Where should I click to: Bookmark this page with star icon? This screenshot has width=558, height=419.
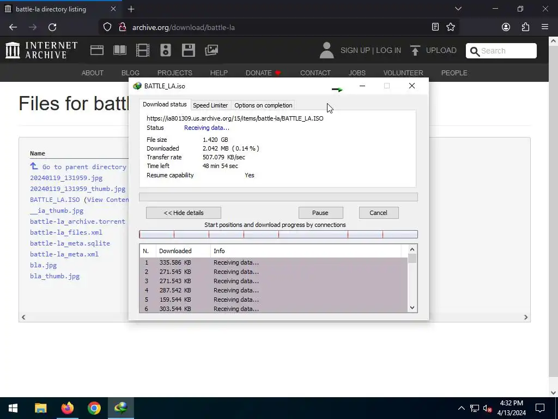click(x=451, y=27)
